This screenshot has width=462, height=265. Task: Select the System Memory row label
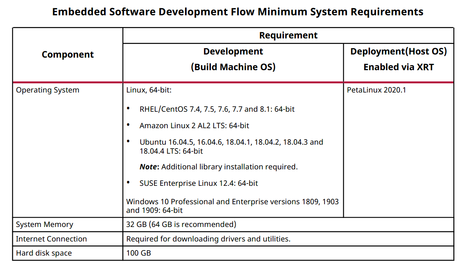(44, 225)
